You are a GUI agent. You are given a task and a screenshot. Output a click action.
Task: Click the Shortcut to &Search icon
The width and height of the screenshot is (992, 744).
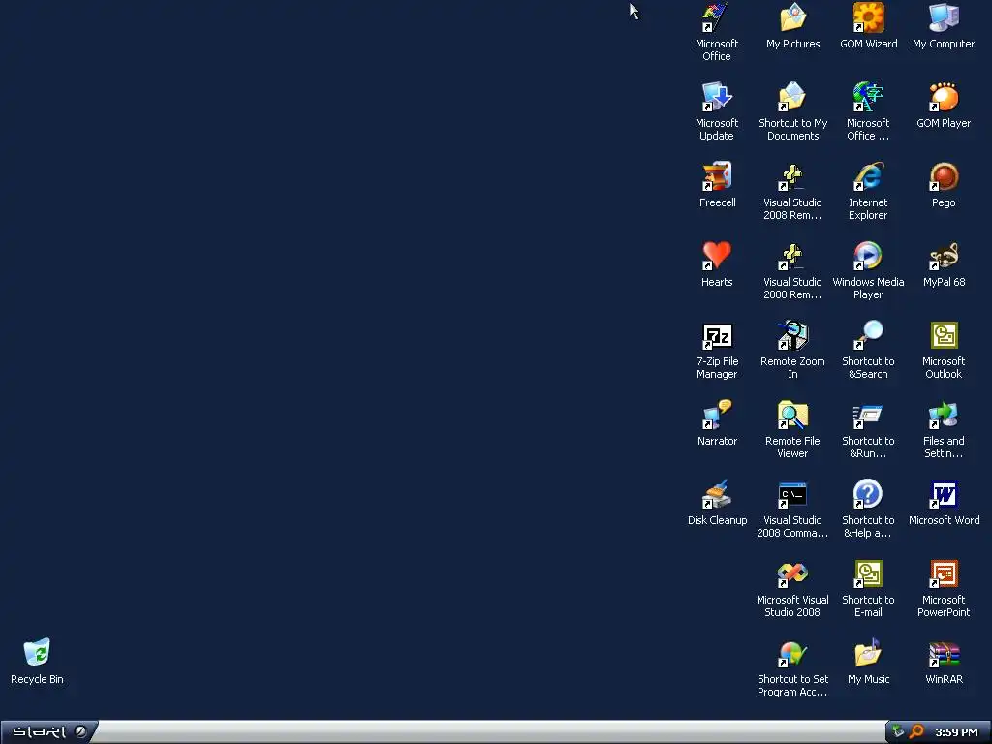click(x=868, y=335)
